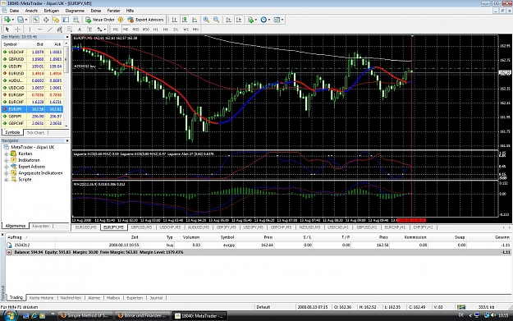Zoom in on the chart
Viewport: 513px width, 321px height.
pos(206,20)
